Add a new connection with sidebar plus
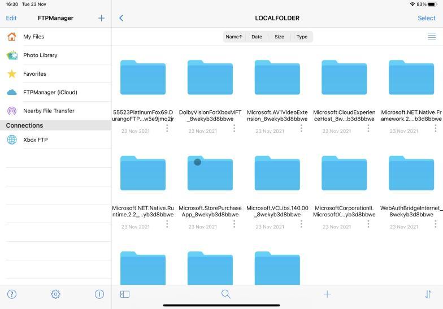 point(101,18)
